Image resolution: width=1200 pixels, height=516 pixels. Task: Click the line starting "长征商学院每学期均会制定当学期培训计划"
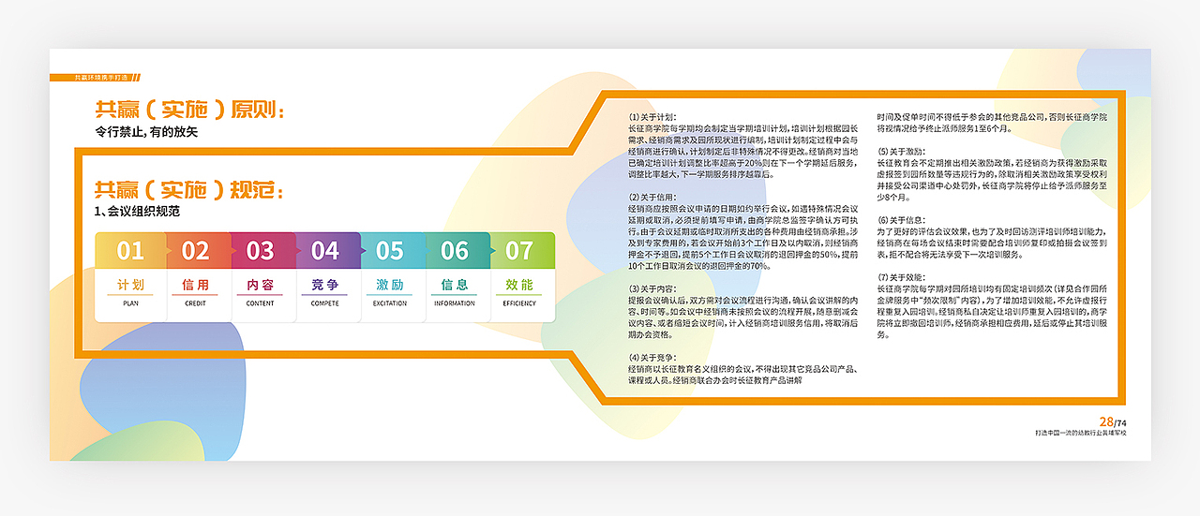click(743, 128)
